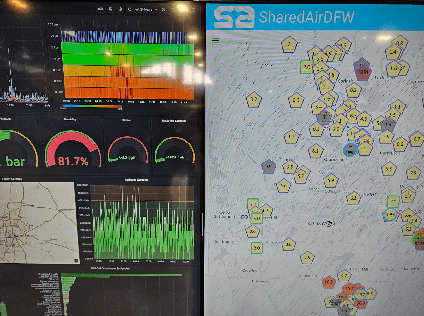
Task: Open dashboard settings gear icon
Action: click(120, 9)
